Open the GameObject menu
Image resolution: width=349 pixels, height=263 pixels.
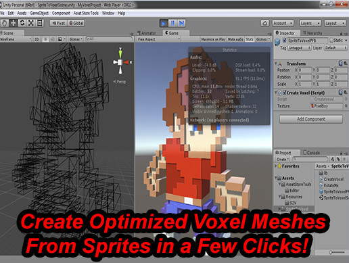tap(39, 13)
